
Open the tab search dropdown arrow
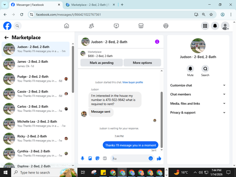pos(5,5)
